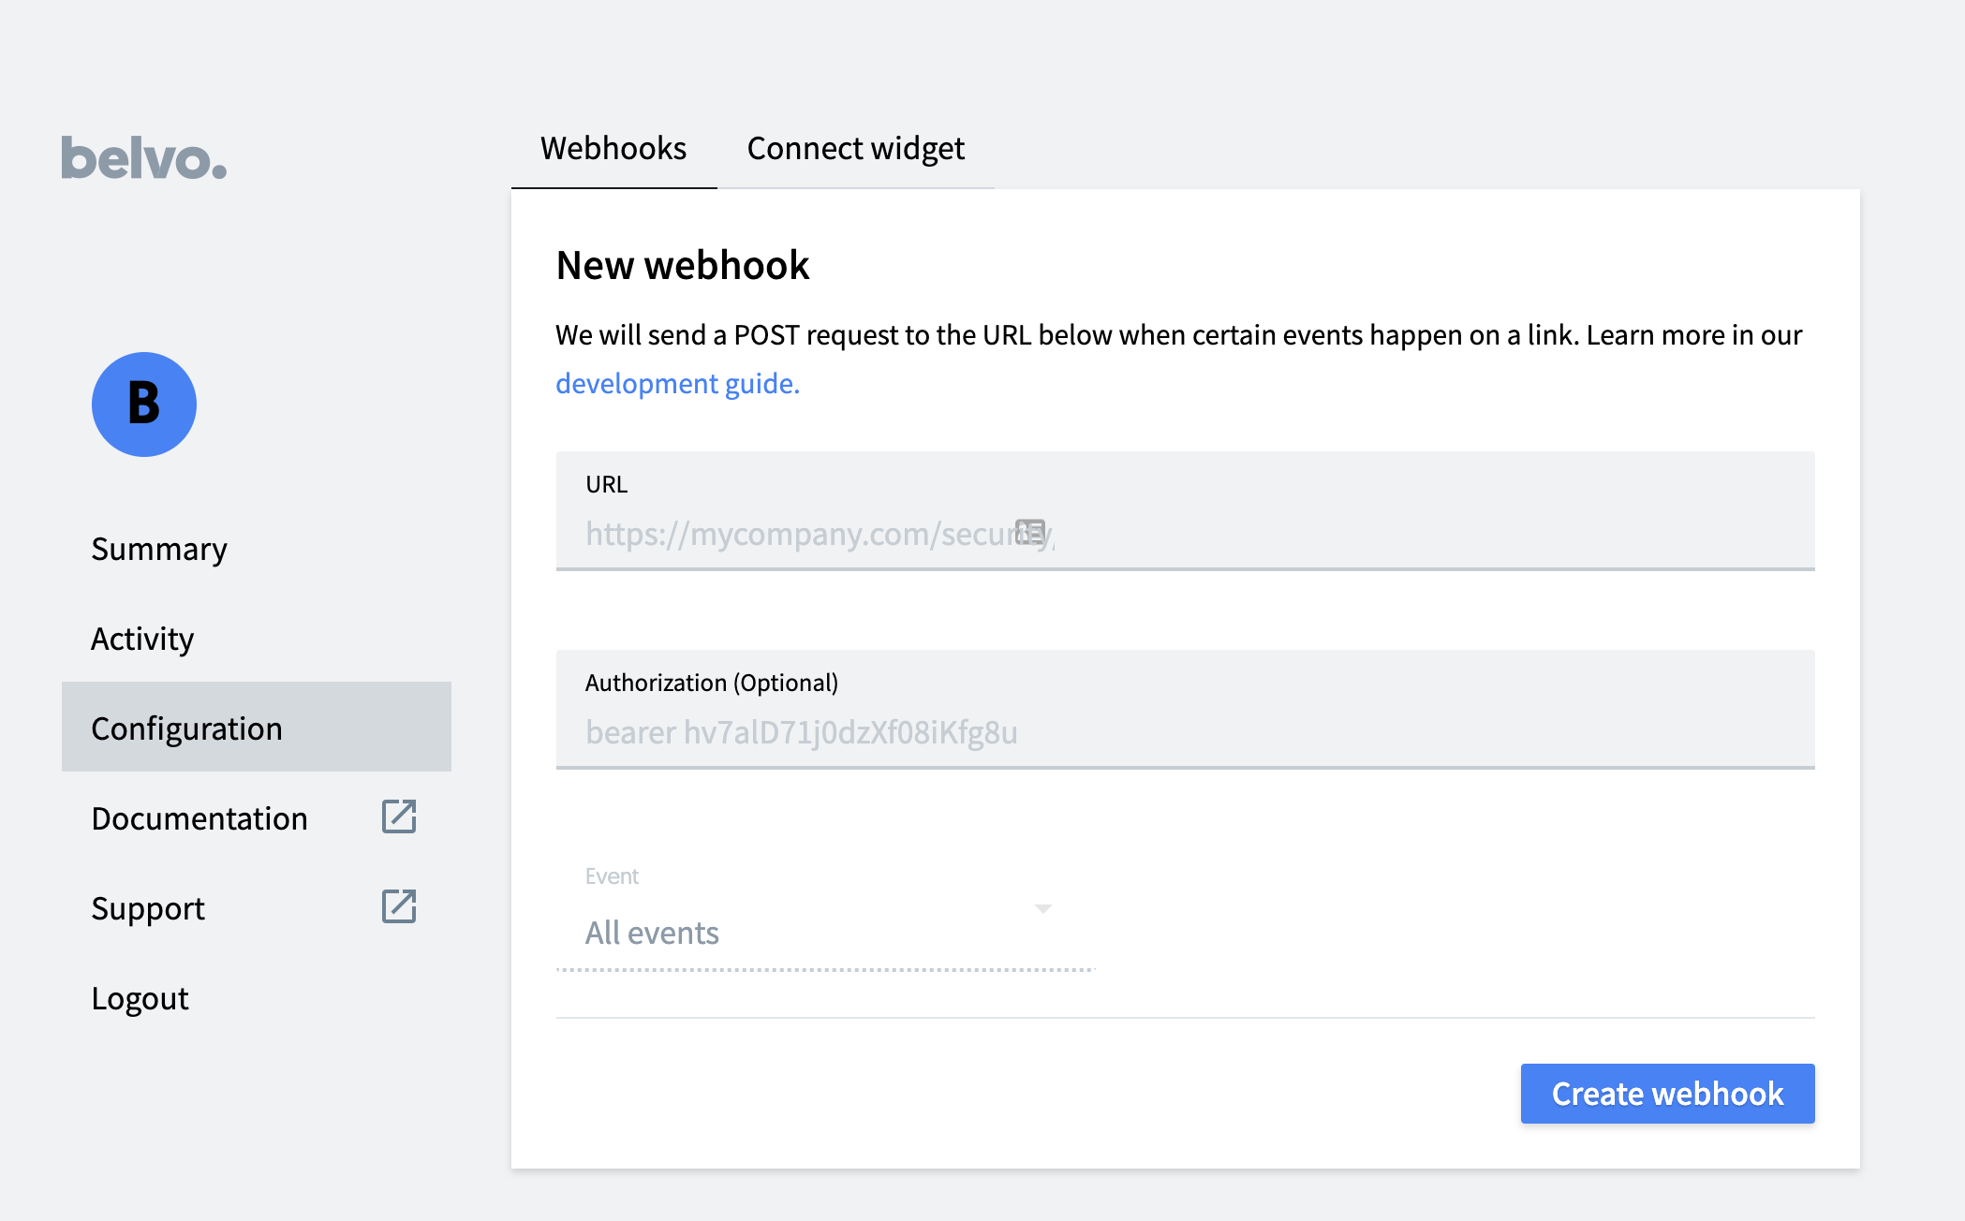Click the Activity navigation icon
This screenshot has height=1221, width=1965.
[142, 638]
